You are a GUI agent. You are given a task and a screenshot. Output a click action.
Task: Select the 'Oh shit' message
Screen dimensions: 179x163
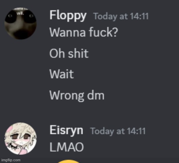[x=69, y=53]
